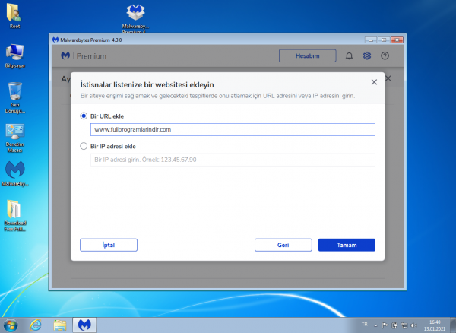Open the Windows Start menu
456x333 pixels.
click(x=11, y=325)
